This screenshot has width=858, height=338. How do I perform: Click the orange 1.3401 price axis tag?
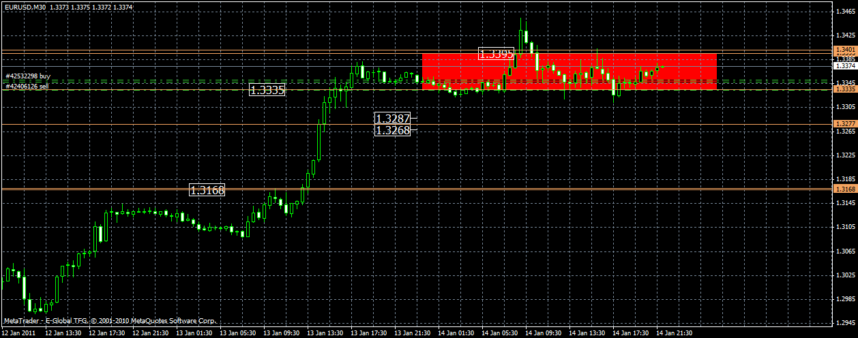845,50
